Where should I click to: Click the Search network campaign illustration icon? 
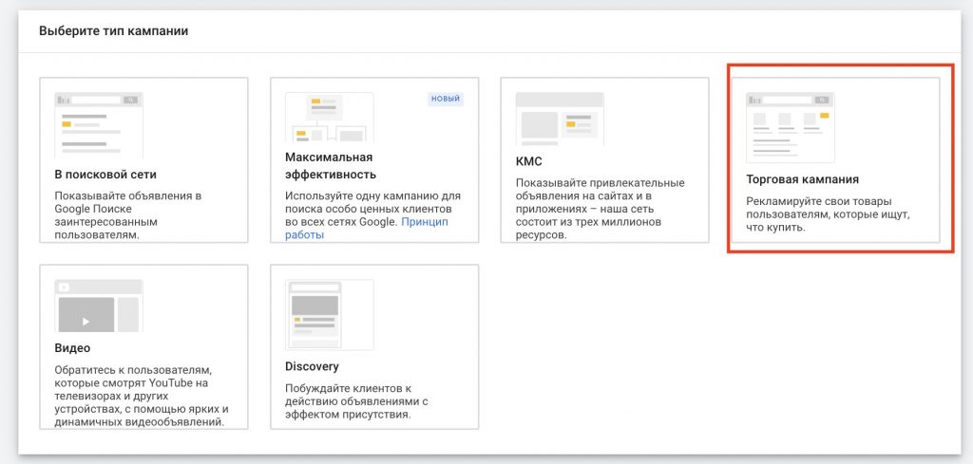pos(99,125)
